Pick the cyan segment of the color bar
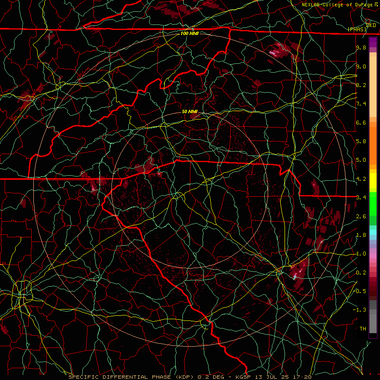 (373, 232)
